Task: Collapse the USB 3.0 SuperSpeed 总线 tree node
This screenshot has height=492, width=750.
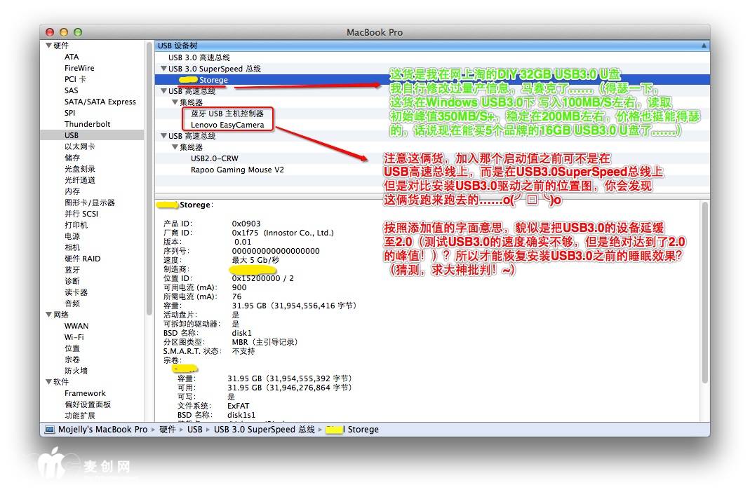Action: coord(163,69)
